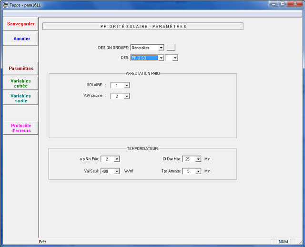Open the a p.Niv.Prio dropdown
The width and height of the screenshot is (305, 247).
[x=117, y=159]
